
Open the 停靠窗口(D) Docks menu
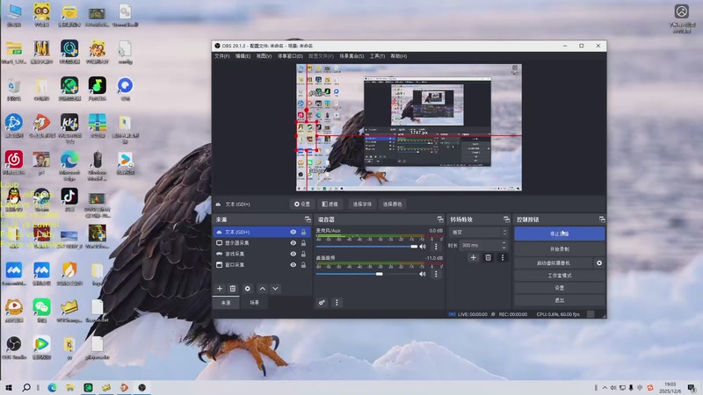290,56
